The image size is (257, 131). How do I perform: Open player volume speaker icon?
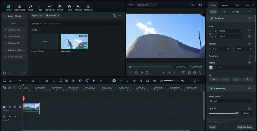point(195,72)
